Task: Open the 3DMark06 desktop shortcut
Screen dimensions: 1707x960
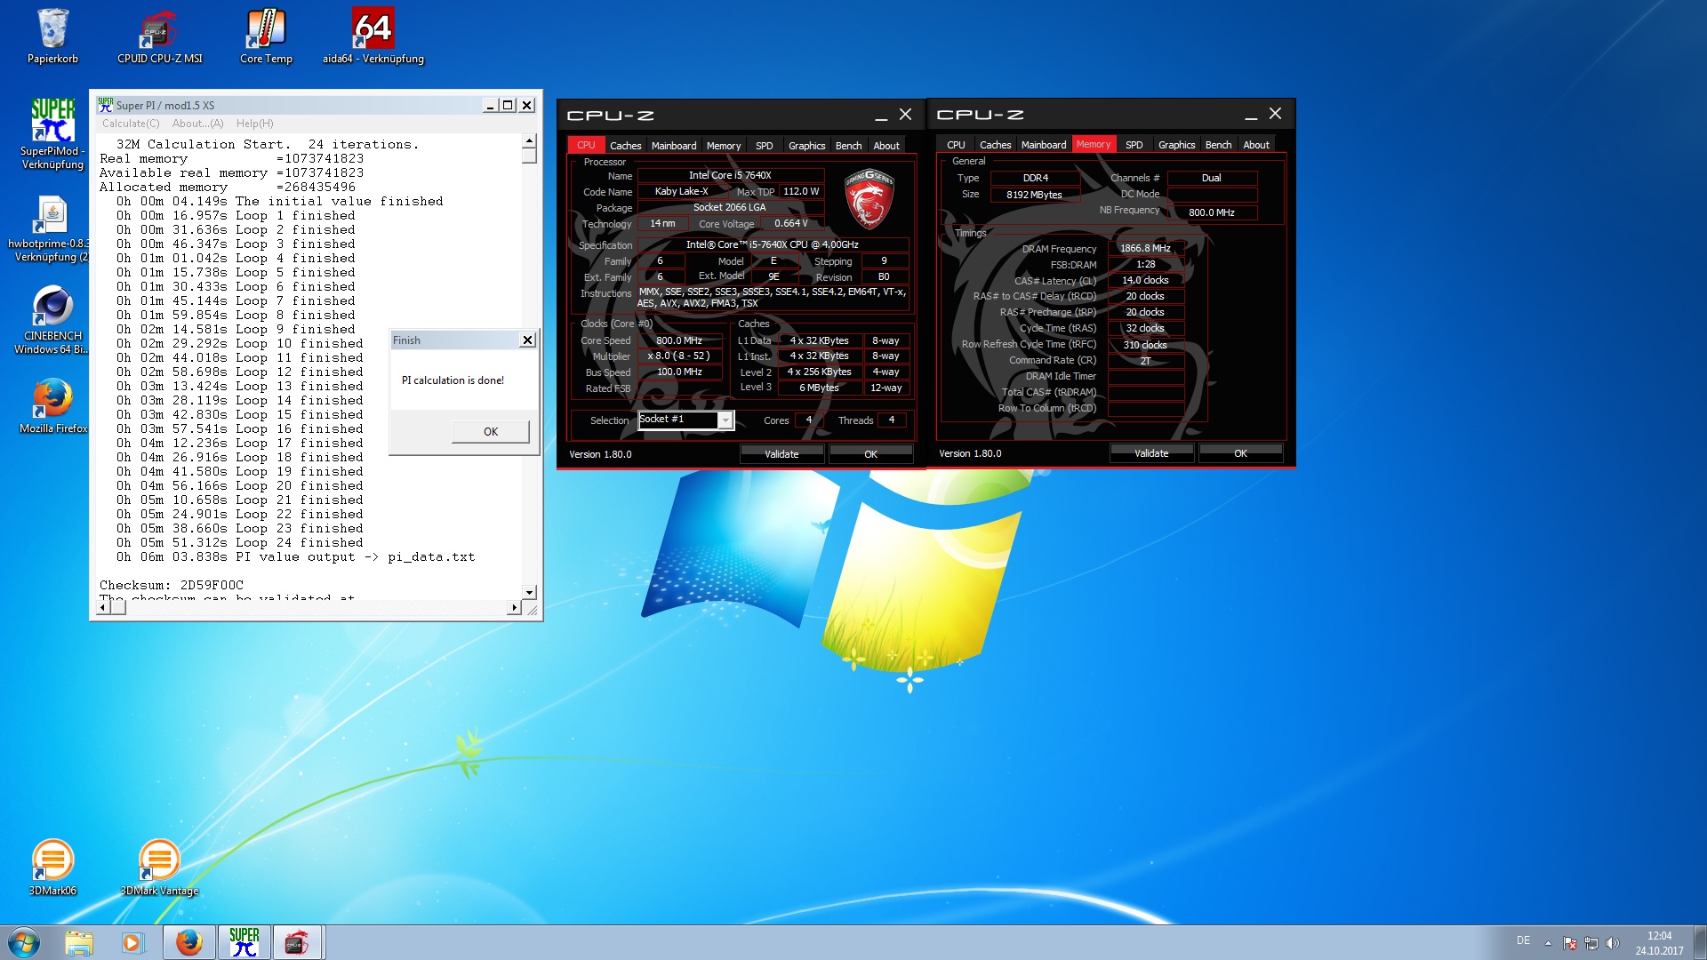Action: tap(52, 868)
